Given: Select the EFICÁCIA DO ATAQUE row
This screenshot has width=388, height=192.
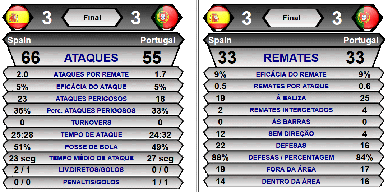Looking at the screenshot, I should (x=93, y=86).
